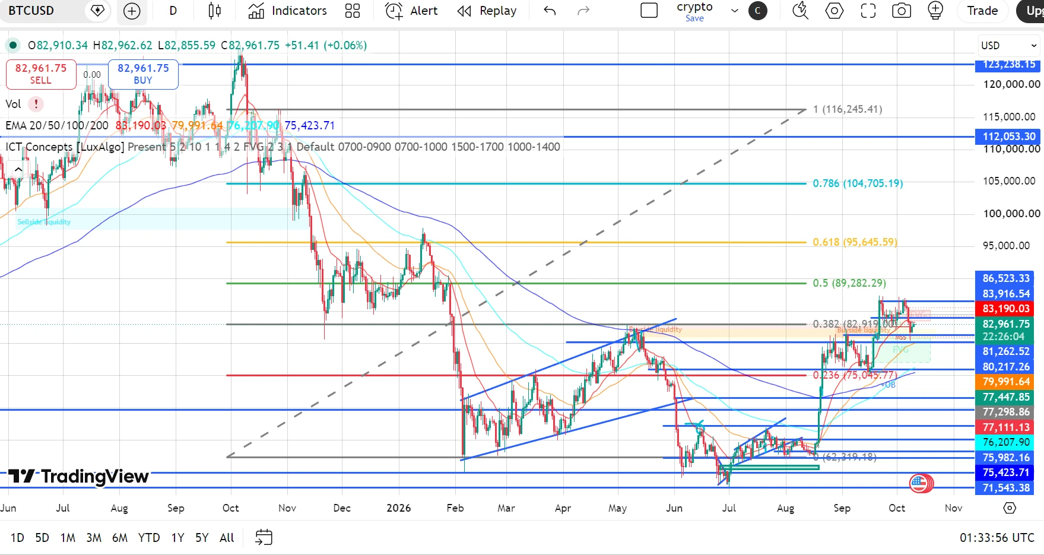The height and width of the screenshot is (555, 1044).
Task: Click the Vol indicator warning icon
Action: [x=36, y=104]
